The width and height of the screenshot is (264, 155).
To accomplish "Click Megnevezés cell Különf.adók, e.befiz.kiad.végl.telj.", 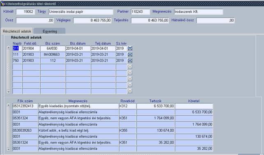I will (78, 130).
